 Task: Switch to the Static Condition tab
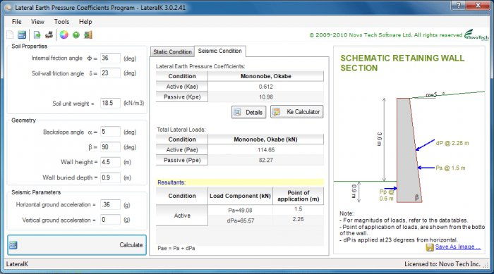172,52
